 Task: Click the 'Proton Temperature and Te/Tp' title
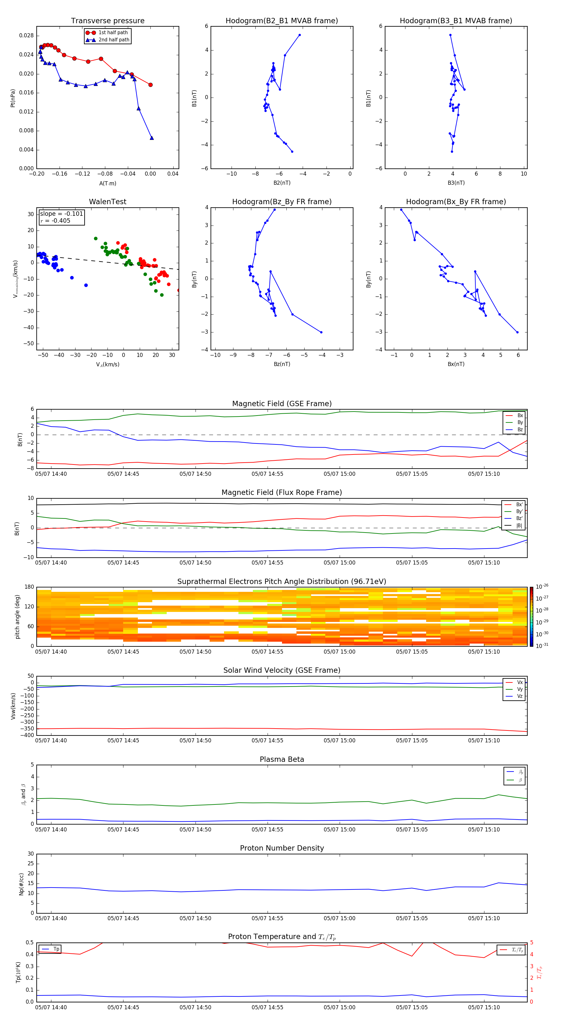[282, 937]
